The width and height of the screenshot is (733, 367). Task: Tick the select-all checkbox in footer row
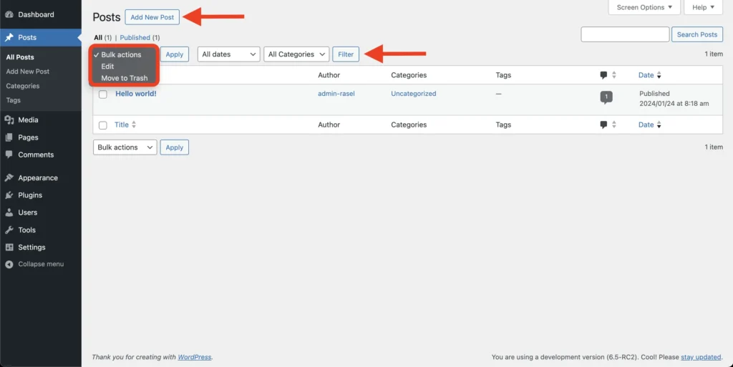point(103,125)
